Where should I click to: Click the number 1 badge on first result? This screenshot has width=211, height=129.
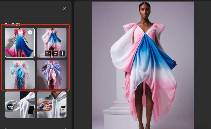coord(30,32)
